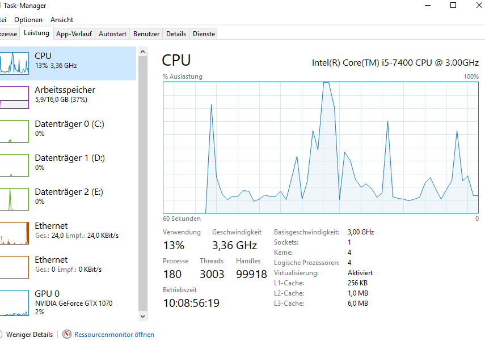
Task: Click the sidebar scroll down arrow
Action: [x=142, y=316]
